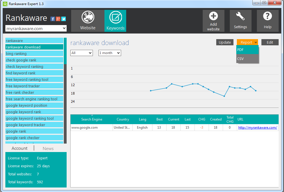Screen dimensions: 284x192
Task: Sort table by Best column header
Action: pos(160,119)
